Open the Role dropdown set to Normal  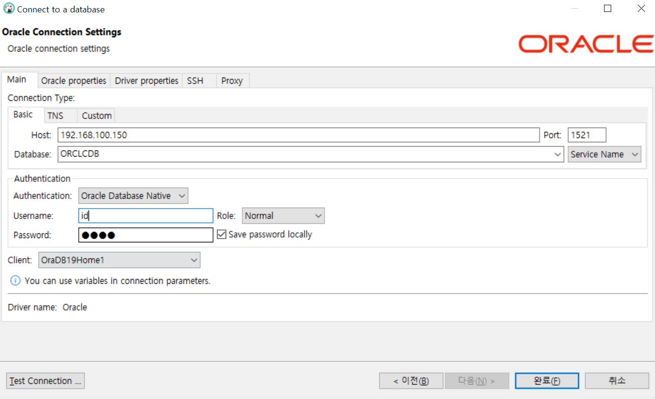[x=283, y=216]
